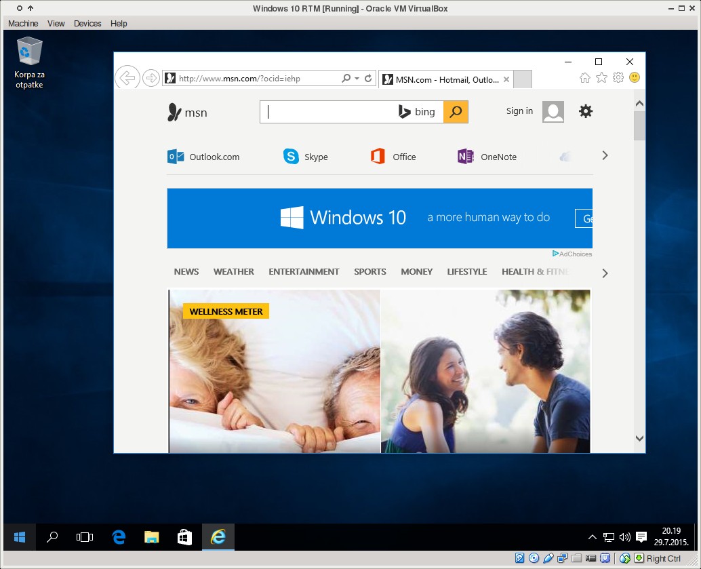The image size is (701, 569).
Task: Open the Skype link
Action: click(306, 157)
